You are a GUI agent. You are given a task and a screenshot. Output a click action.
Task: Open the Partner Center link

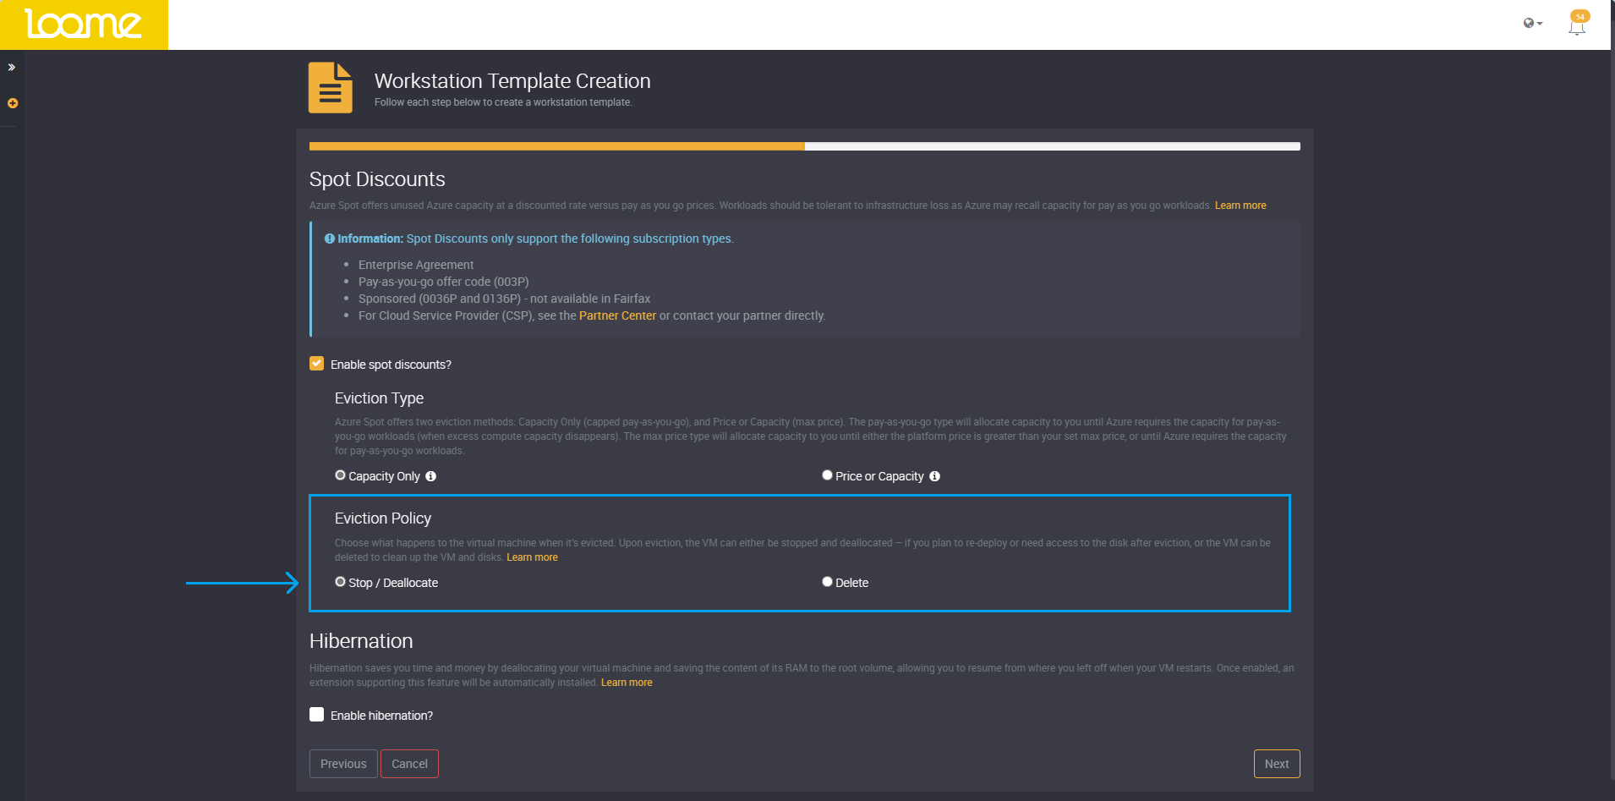pos(617,315)
